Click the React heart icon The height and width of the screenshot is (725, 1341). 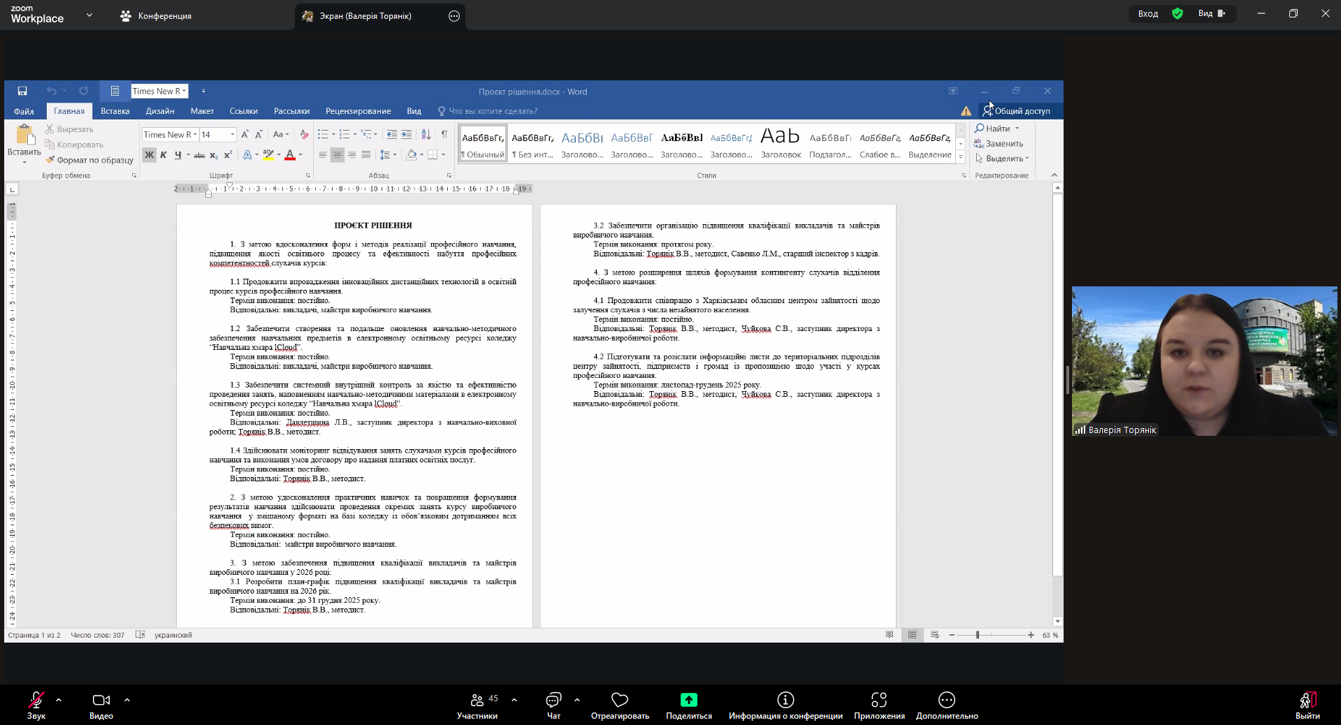(619, 700)
